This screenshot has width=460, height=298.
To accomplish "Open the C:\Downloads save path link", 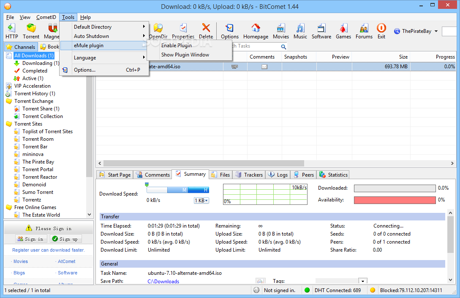I will pyautogui.click(x=163, y=281).
